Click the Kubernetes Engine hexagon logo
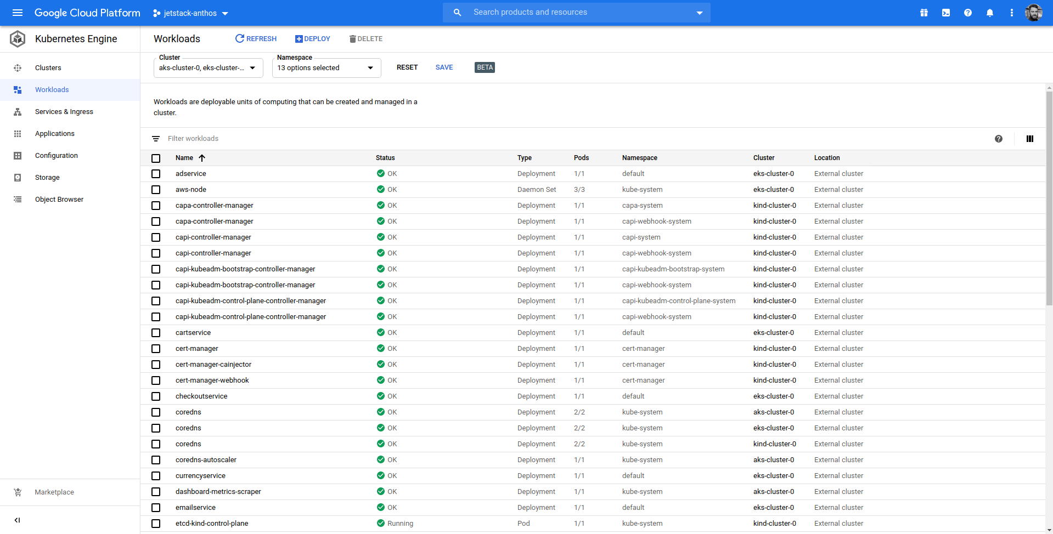Image resolution: width=1053 pixels, height=534 pixels. (x=17, y=39)
